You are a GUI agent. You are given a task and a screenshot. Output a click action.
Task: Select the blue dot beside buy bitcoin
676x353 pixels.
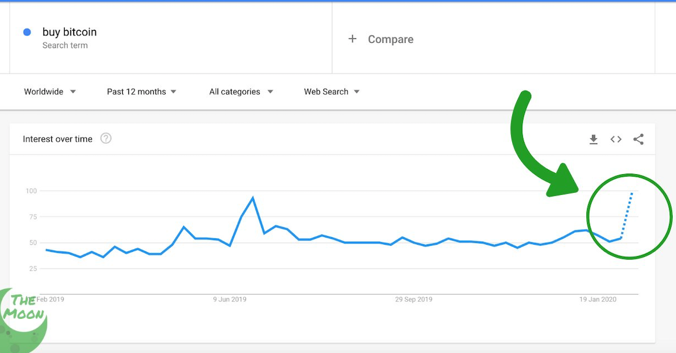[x=26, y=32]
